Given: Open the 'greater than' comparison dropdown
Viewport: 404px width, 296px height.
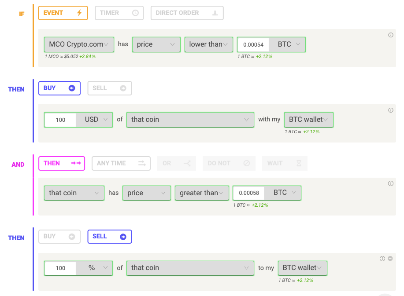Looking at the screenshot, I should [202, 193].
